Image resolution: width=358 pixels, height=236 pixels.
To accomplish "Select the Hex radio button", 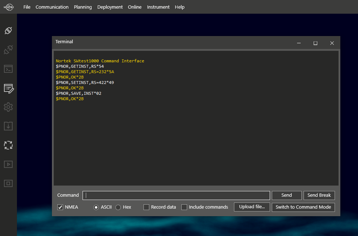I will [118, 207].
